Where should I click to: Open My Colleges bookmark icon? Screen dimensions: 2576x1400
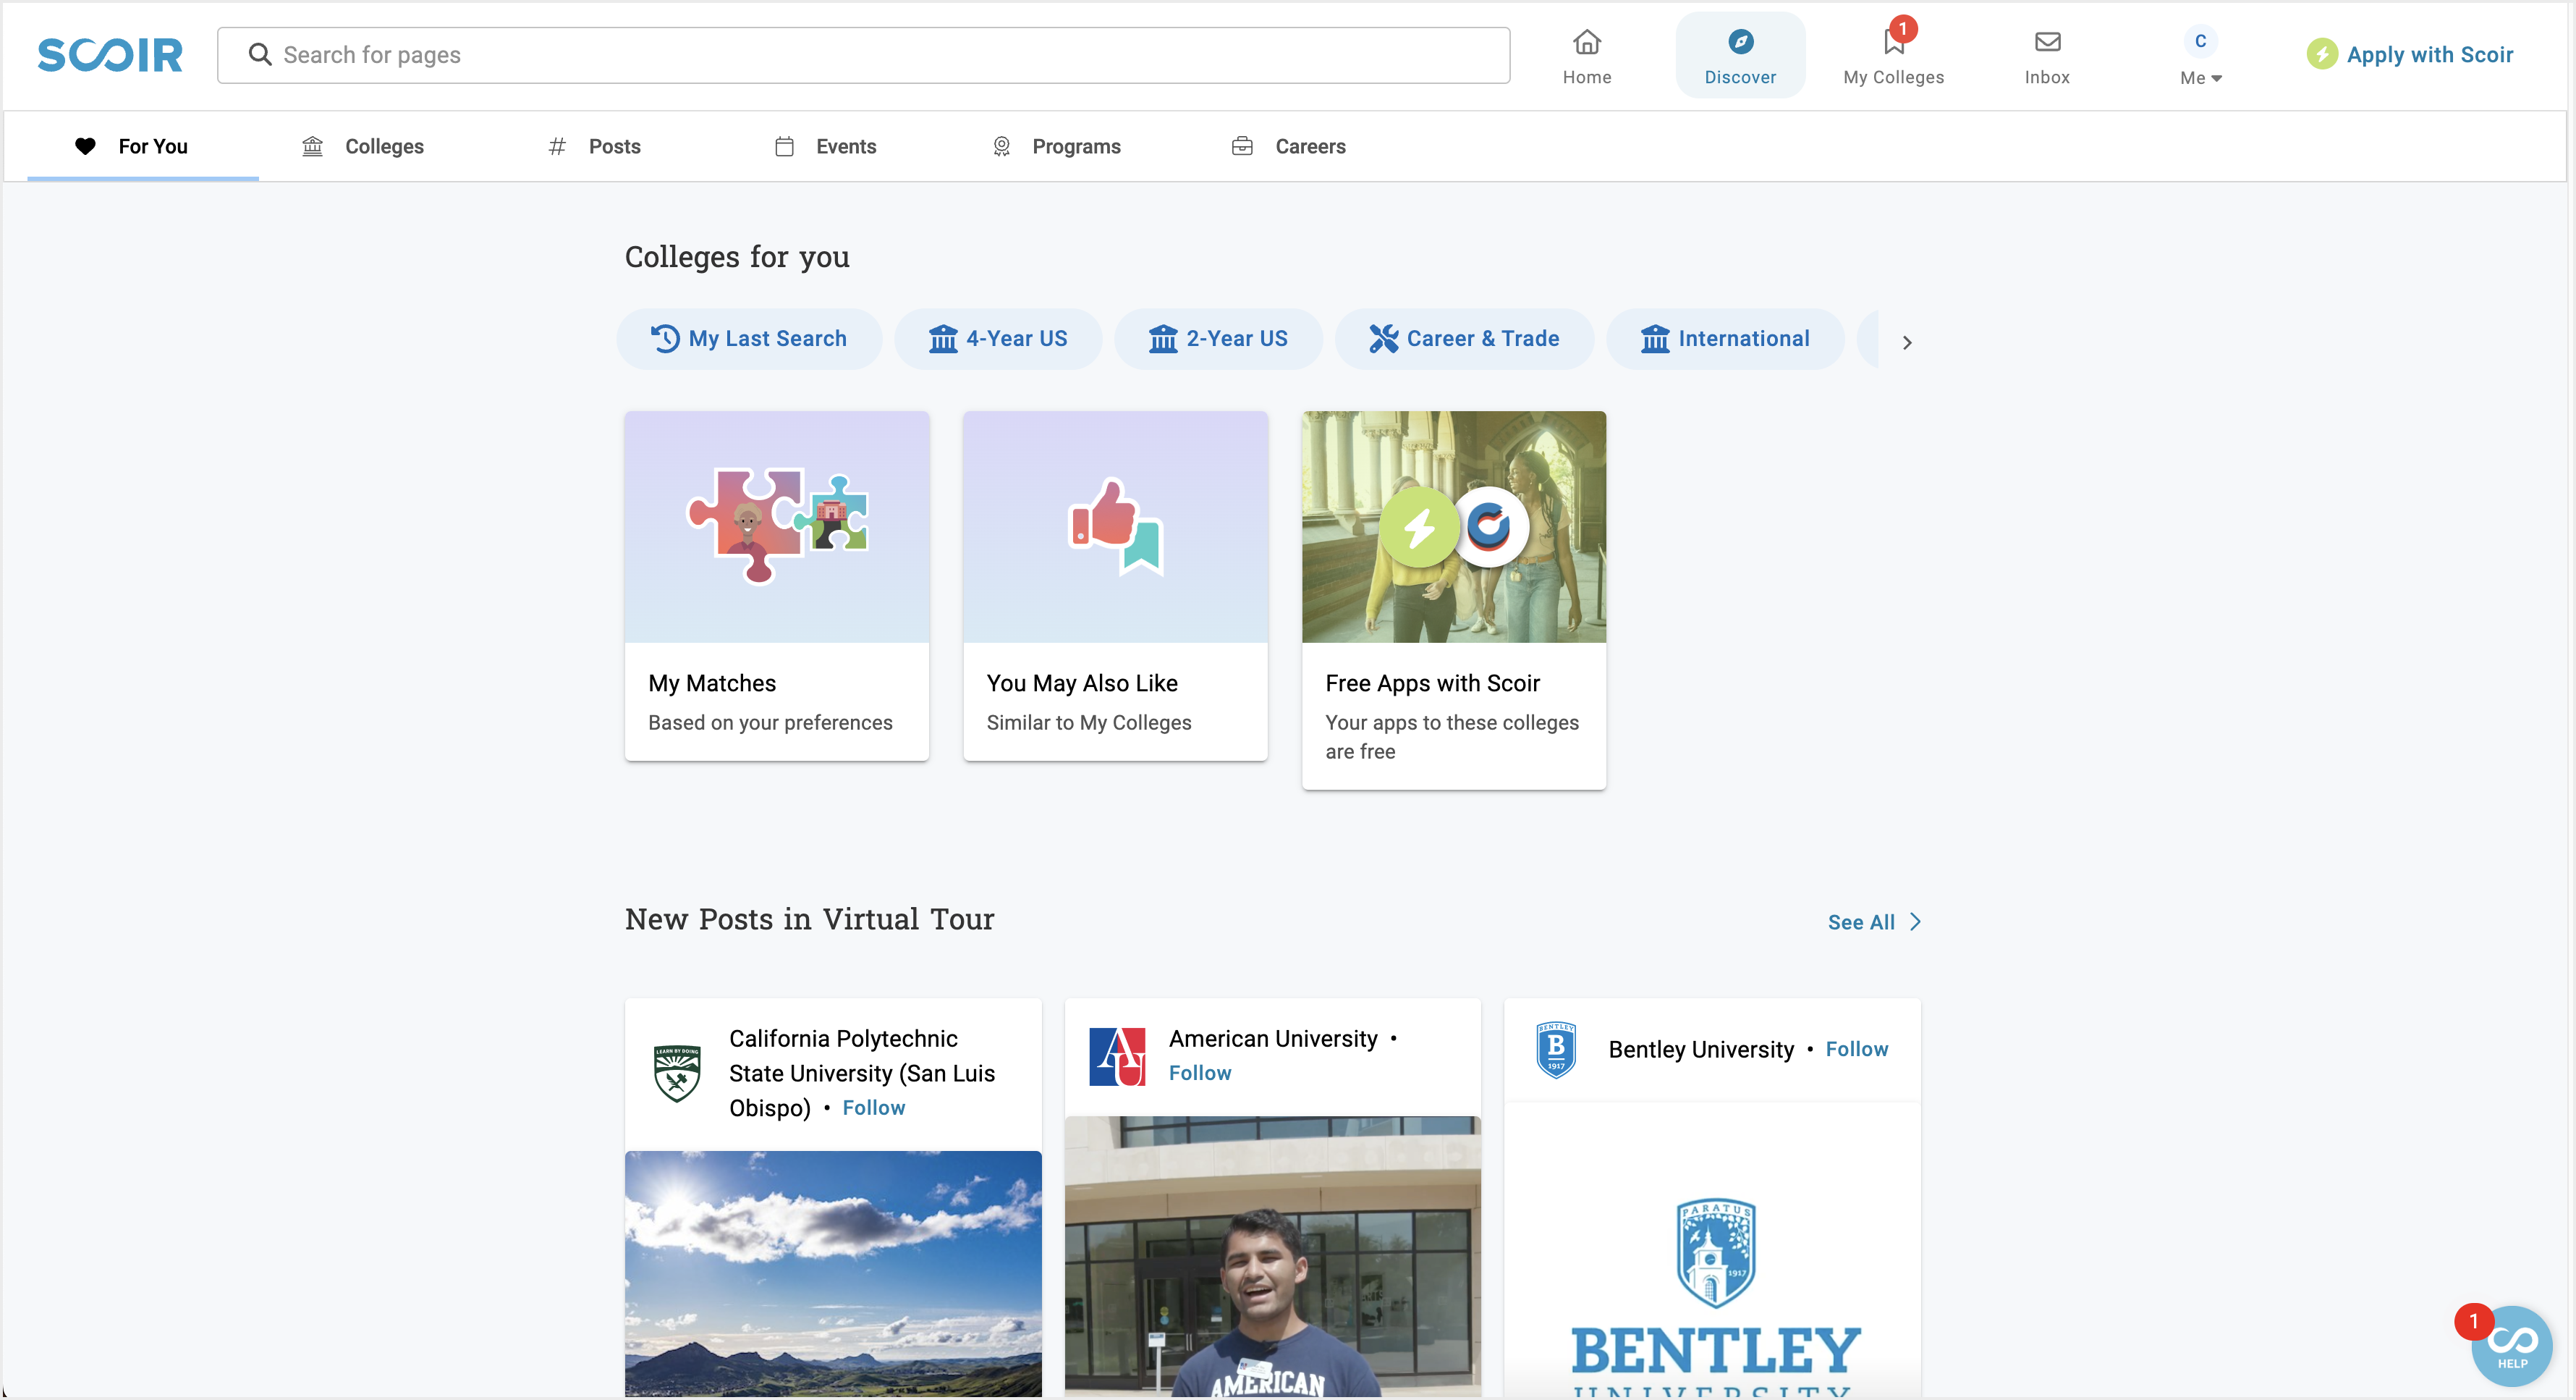1893,42
